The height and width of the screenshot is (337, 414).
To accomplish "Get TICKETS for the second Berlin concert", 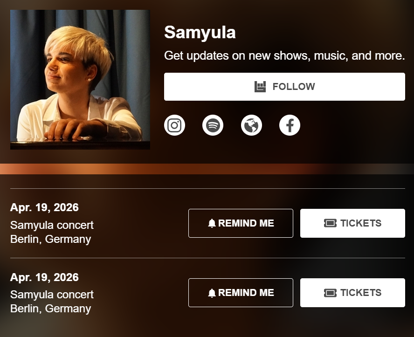I will pos(352,293).
